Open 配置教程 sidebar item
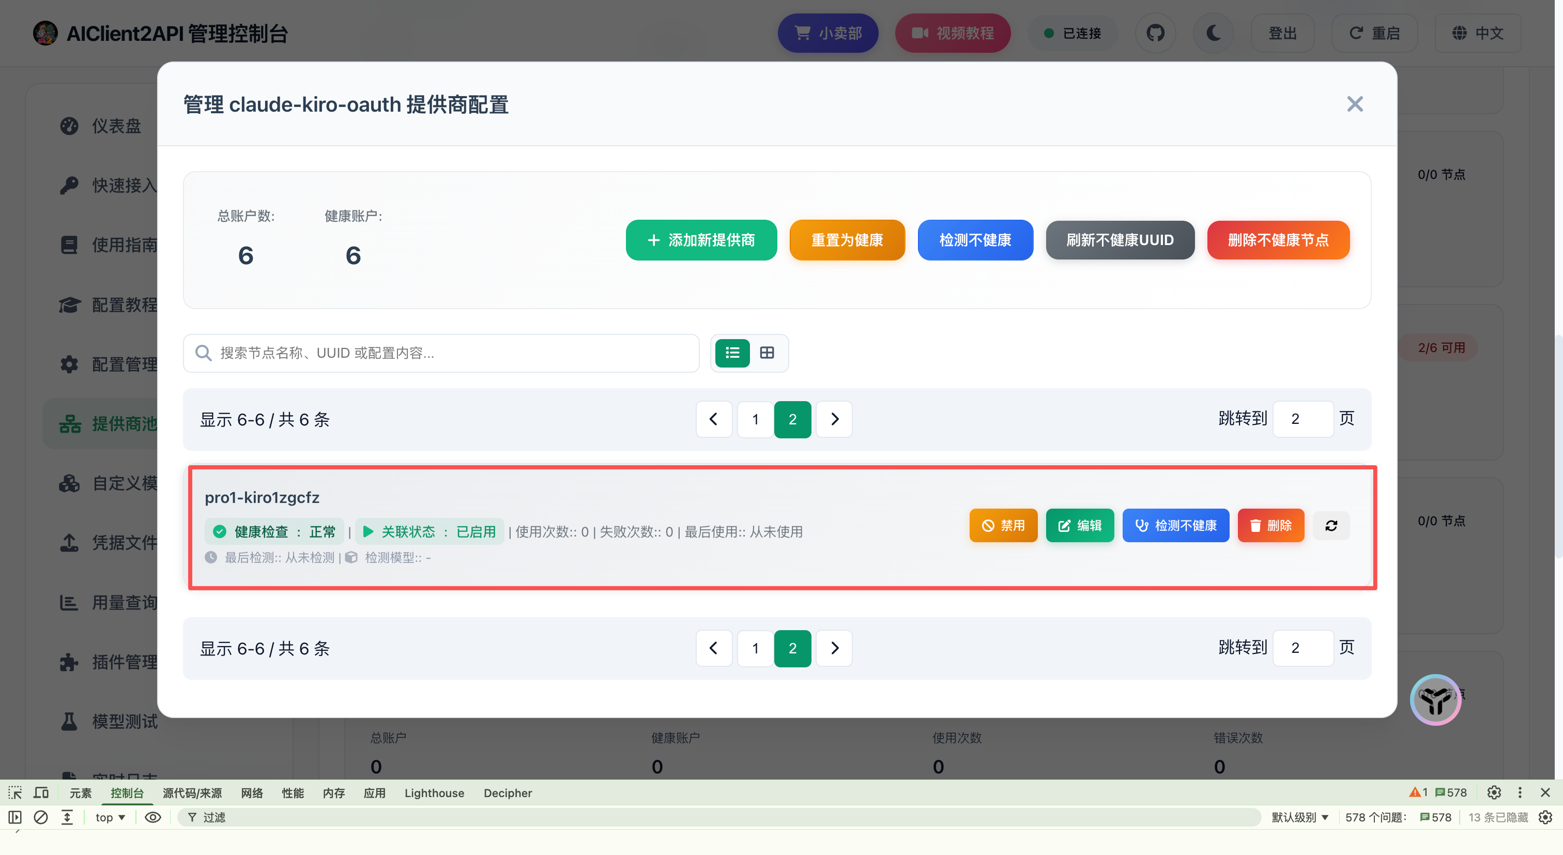Screen dimensions: 1563x855 click(x=101, y=304)
